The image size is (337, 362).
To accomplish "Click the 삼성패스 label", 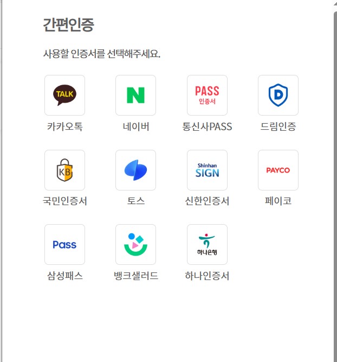I will 65,276.
